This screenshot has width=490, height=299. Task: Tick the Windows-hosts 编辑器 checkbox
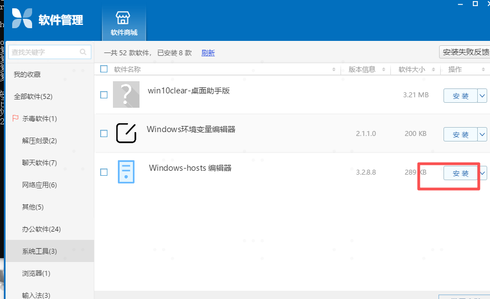104,172
